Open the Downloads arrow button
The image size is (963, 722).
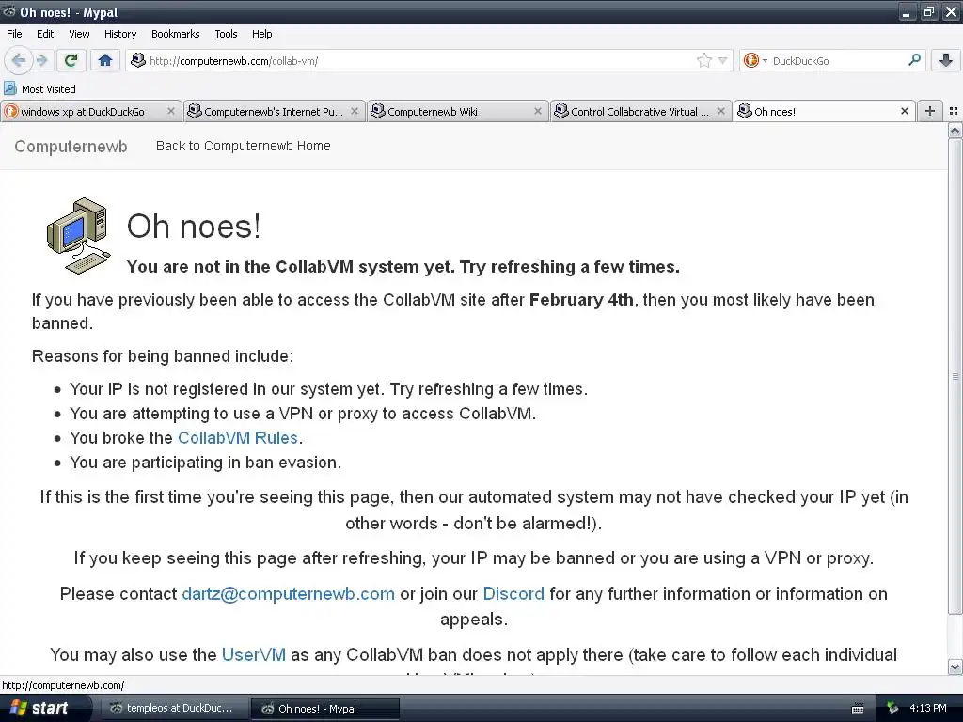point(946,60)
